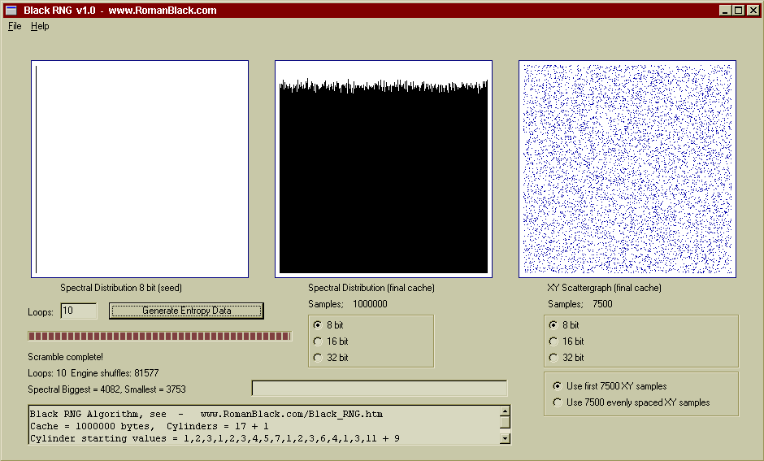Select 8 bit for Spectral Distribution
The width and height of the screenshot is (764, 461).
318,325
